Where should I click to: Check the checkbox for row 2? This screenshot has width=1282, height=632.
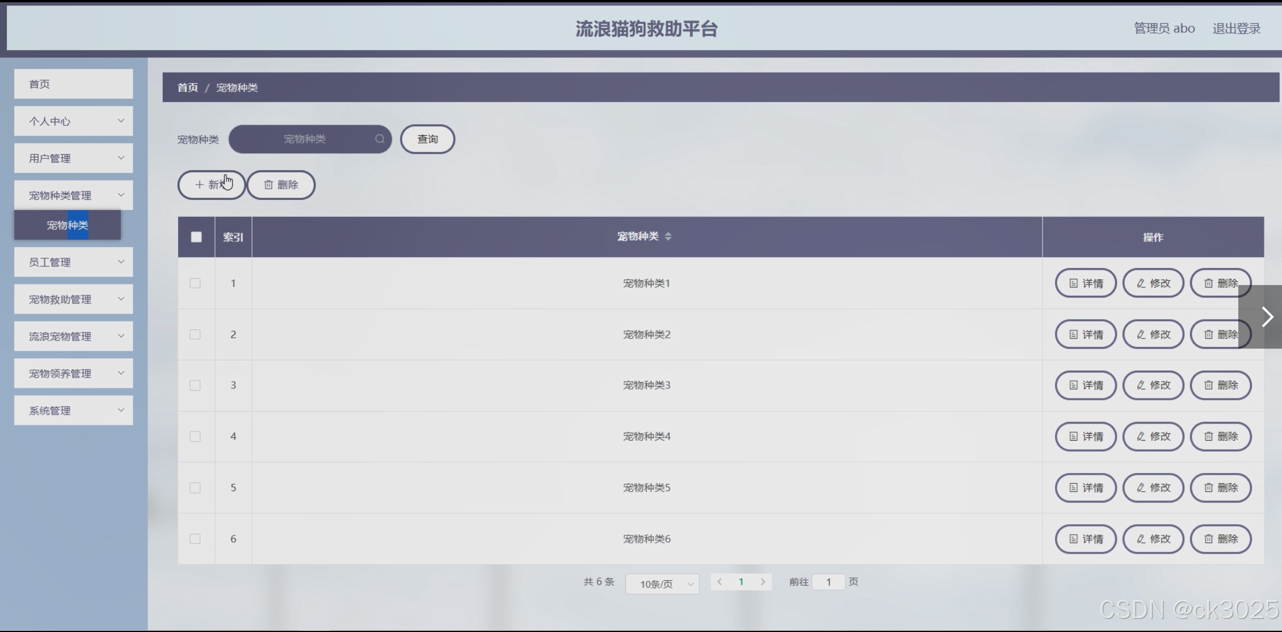click(195, 334)
